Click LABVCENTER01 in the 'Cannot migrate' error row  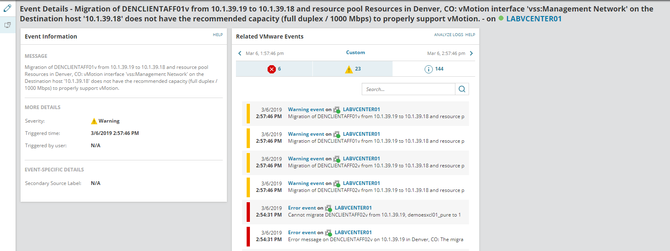(x=353, y=208)
